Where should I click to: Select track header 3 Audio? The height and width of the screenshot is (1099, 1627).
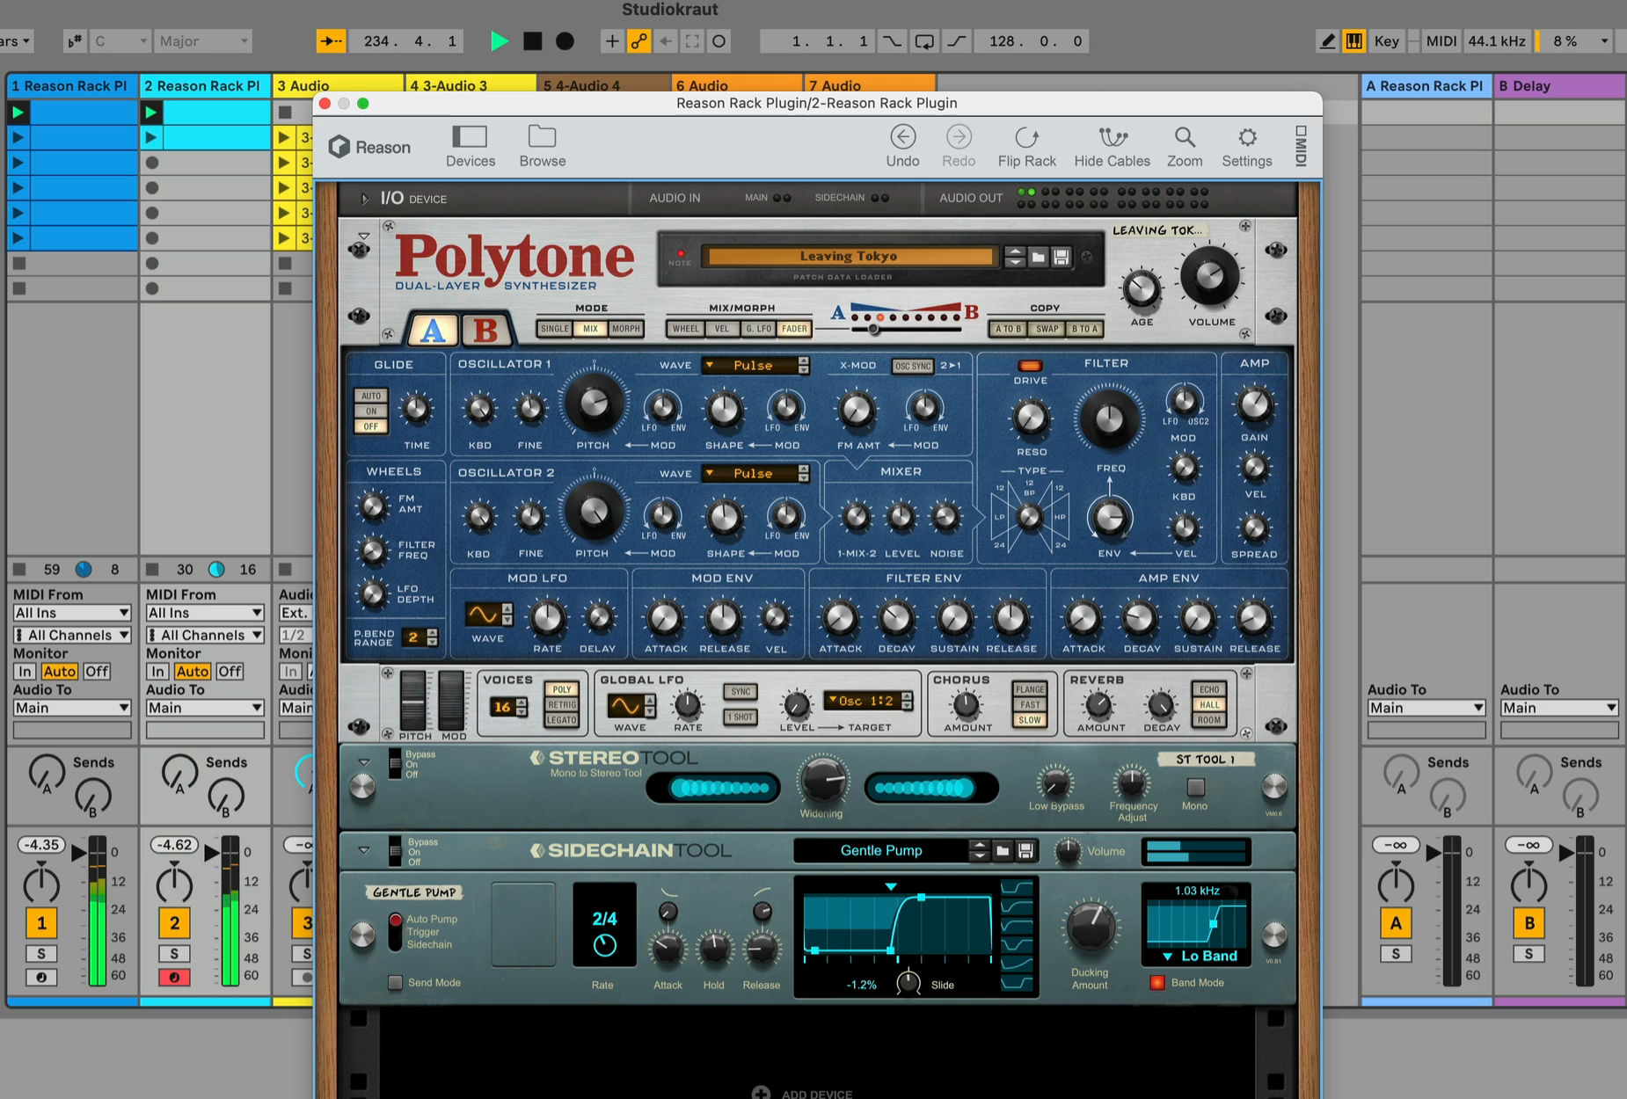click(x=338, y=85)
